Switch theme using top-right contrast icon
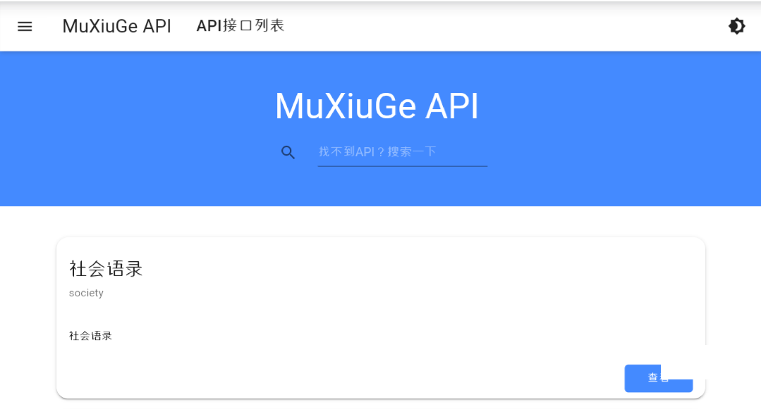 pos(736,26)
